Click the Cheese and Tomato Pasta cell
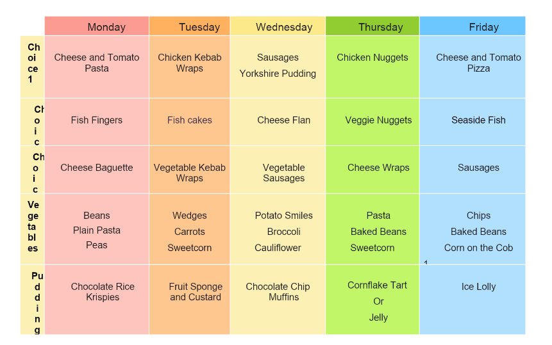The image size is (552, 345). pos(97,63)
